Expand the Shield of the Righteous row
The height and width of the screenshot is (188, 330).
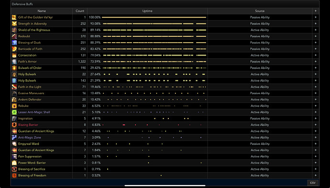(x=316, y=30)
